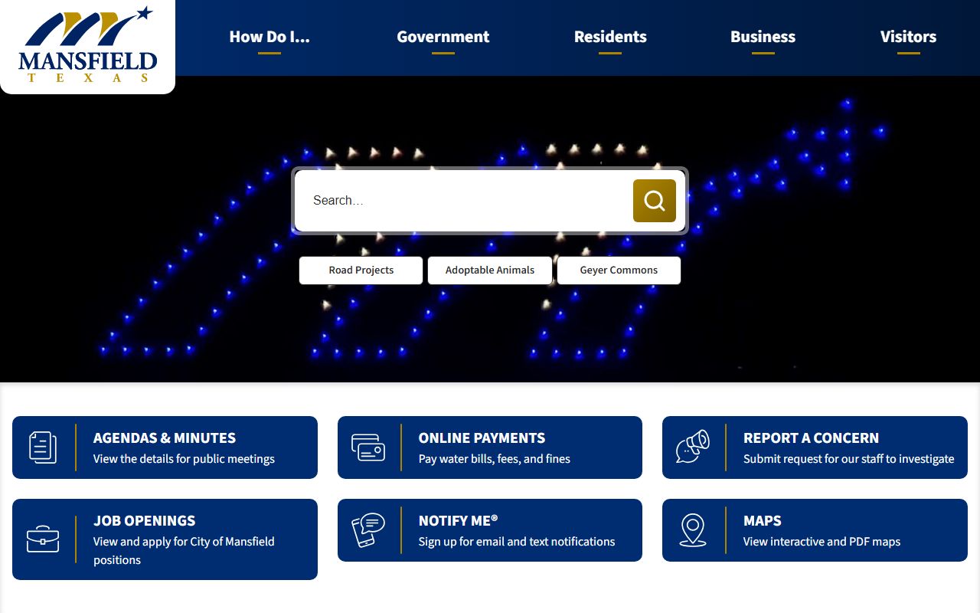Click the Road Projects quick link button
Image resolution: width=980 pixels, height=613 pixels.
(361, 270)
